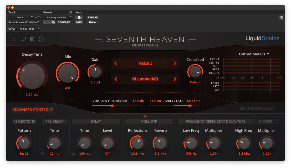Screen dimensions: 291x168
Task: Open the settings gear icon
Action: pos(32,39)
